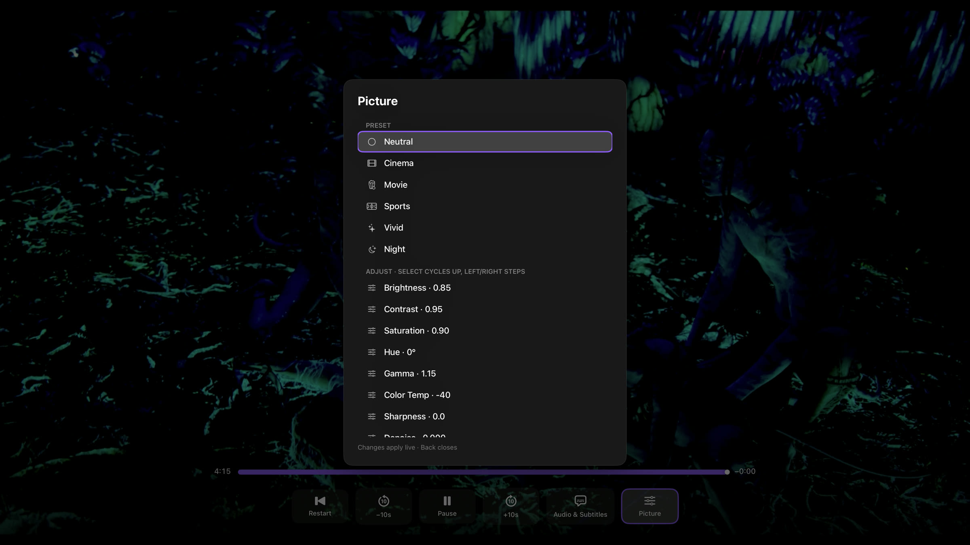Click the Contrast slider icon
The height and width of the screenshot is (545, 970).
click(371, 309)
